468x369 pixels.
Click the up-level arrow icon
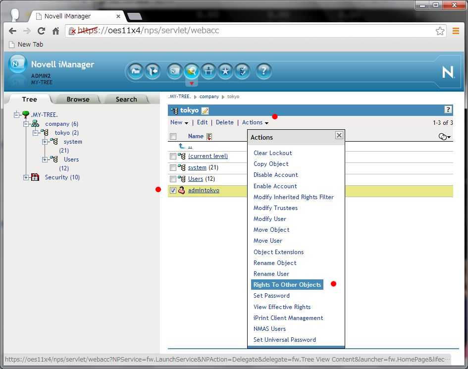coord(181,146)
